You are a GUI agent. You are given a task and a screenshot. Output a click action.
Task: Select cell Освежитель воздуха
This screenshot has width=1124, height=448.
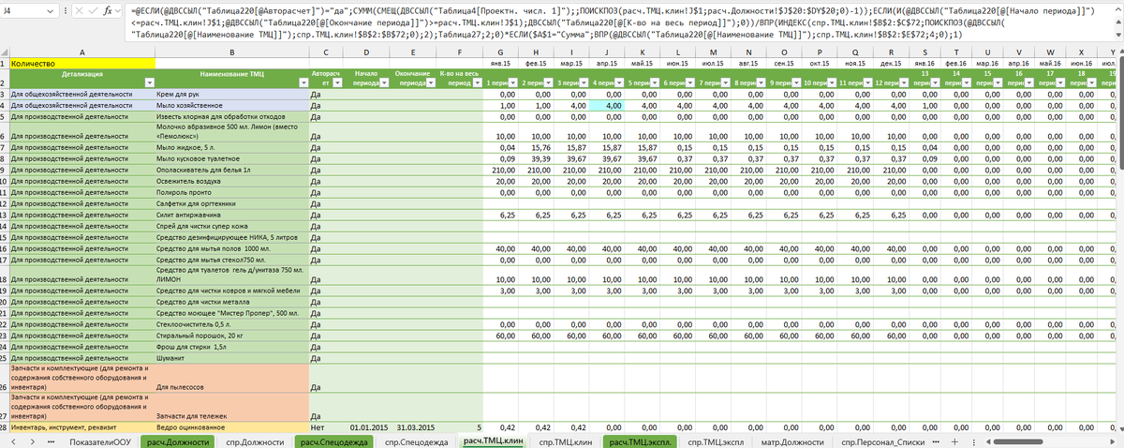click(x=231, y=181)
